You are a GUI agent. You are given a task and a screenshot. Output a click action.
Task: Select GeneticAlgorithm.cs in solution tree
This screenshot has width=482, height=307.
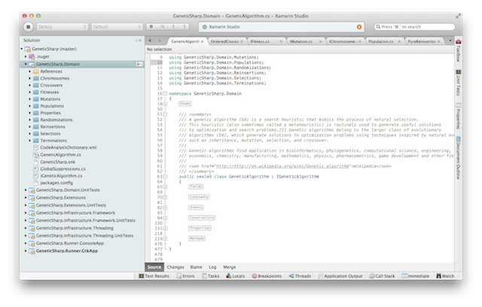click(60, 155)
